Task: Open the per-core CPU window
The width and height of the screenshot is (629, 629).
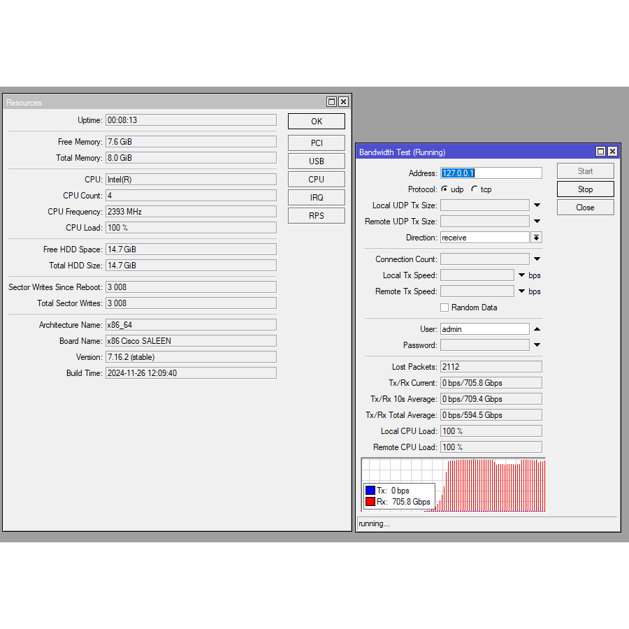Action: [x=316, y=180]
